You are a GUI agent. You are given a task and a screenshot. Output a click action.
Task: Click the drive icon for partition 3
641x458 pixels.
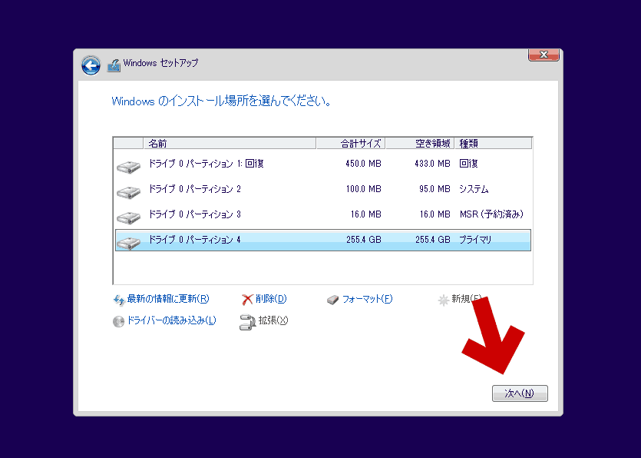click(x=128, y=217)
